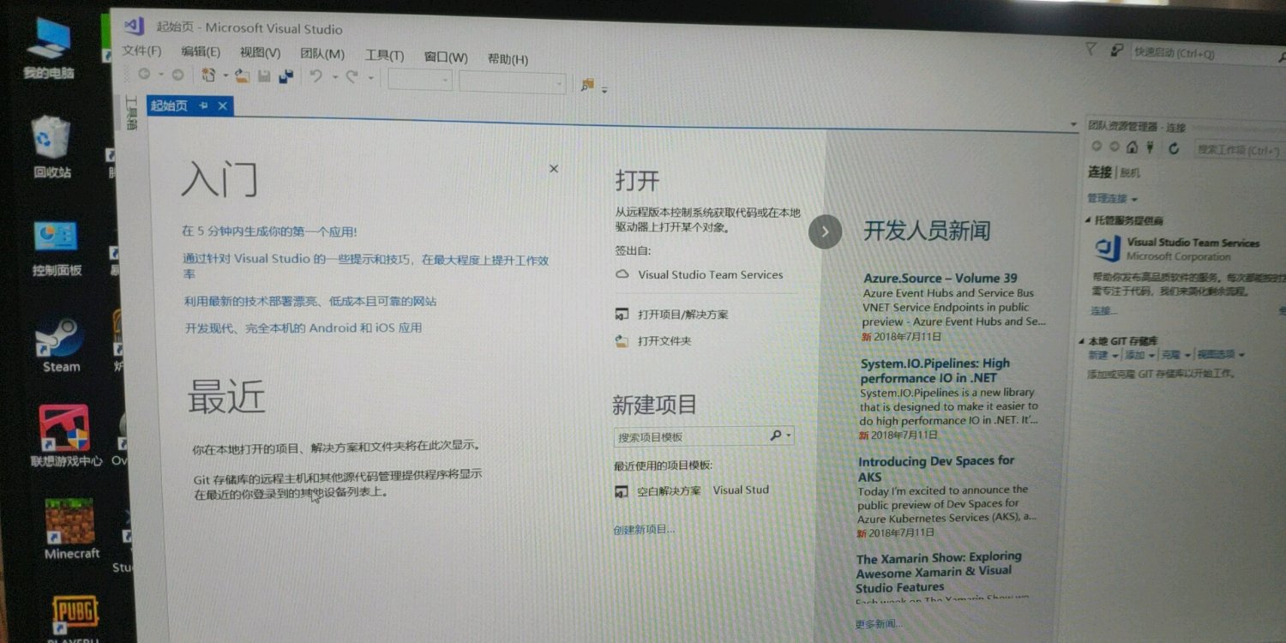Screen dimensions: 1286x643
Task: Click the 在 5 分钟内生成你的第一个应用 link
Action: pyautogui.click(x=269, y=231)
